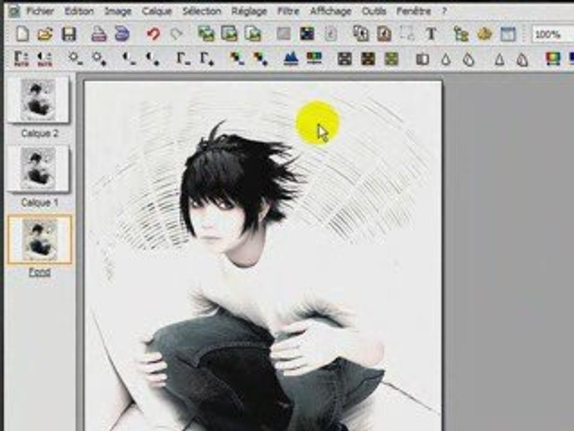Open the Affichage menu

[330, 12]
